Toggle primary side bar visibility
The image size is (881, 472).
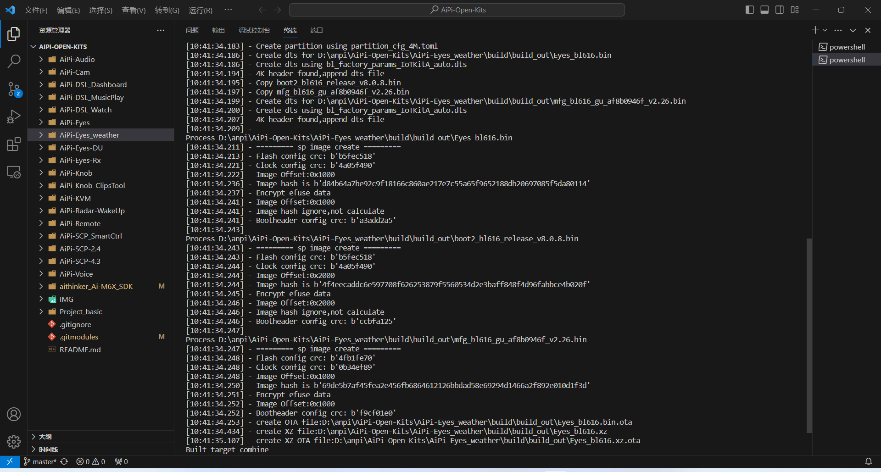tap(750, 10)
